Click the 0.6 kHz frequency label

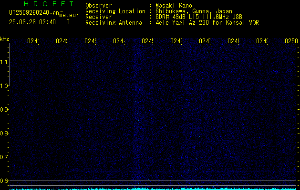pyautogui.click(x=4, y=180)
